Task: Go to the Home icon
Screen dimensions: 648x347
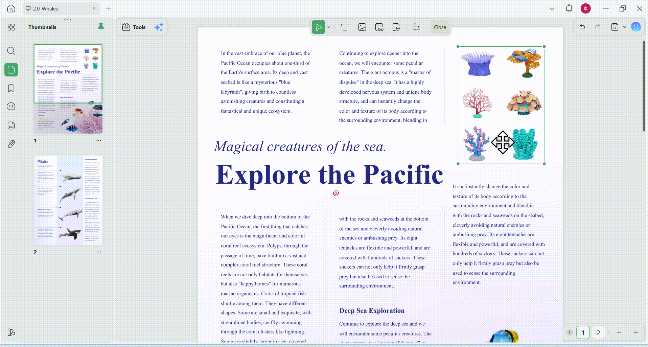Action: click(x=11, y=8)
